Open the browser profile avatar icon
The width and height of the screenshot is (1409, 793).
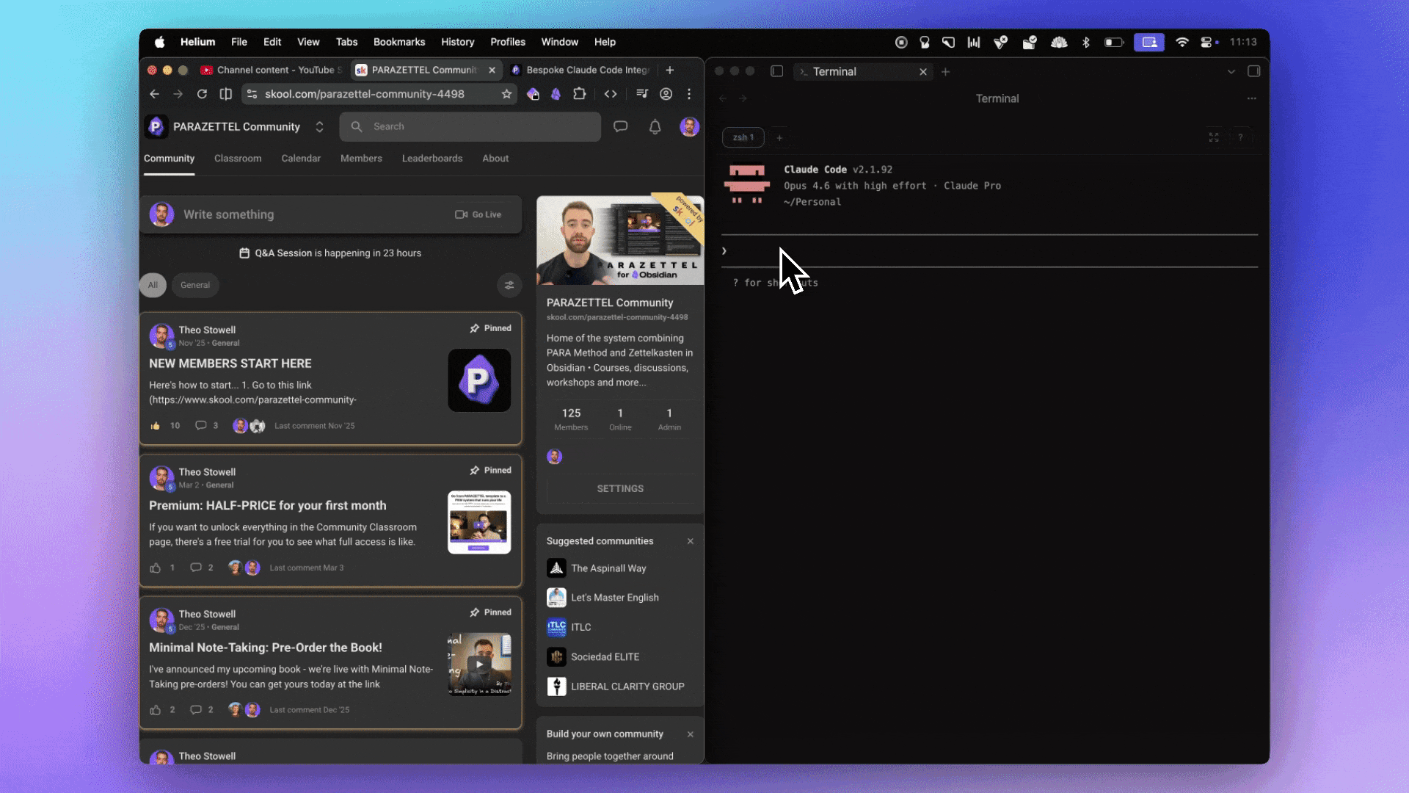[x=666, y=94]
